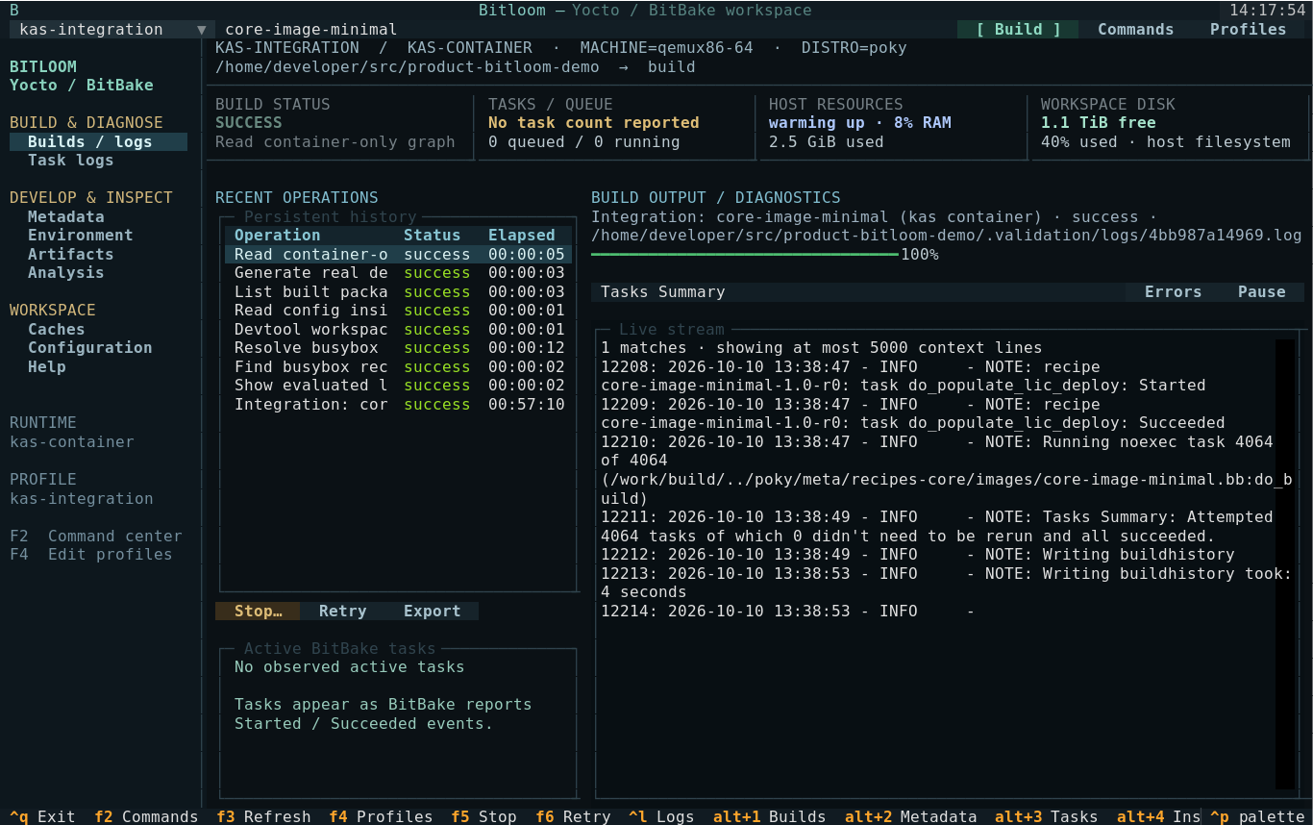
Task: Select 'Find busybox rec' operation row
Action: (398, 367)
